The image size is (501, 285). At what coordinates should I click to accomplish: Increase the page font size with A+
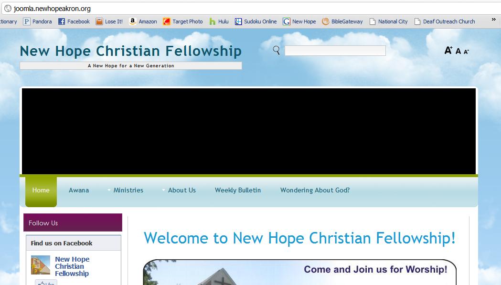448,50
